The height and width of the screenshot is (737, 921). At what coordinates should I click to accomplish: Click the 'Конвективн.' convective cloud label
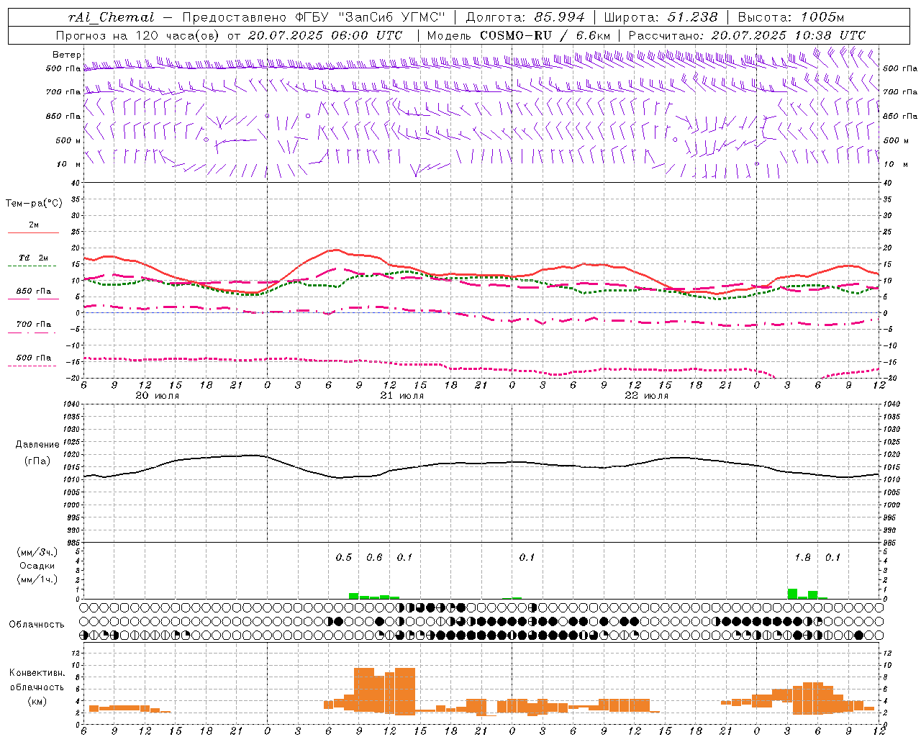[x=37, y=673]
